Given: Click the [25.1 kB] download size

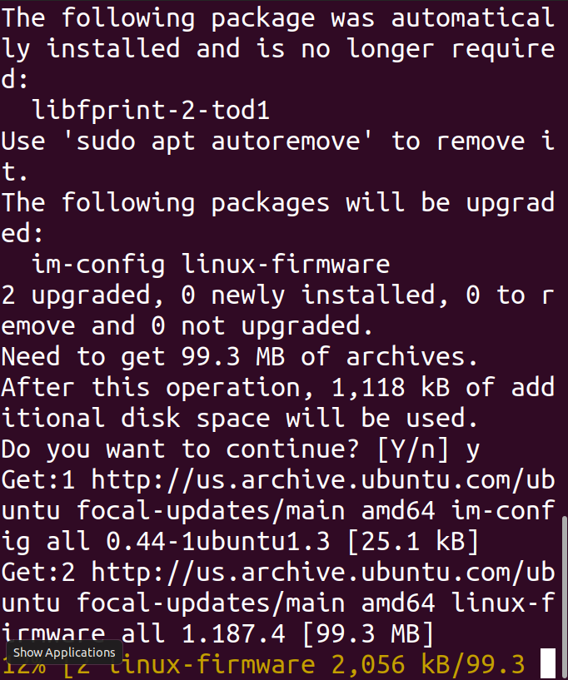Looking at the screenshot, I should point(412,543).
